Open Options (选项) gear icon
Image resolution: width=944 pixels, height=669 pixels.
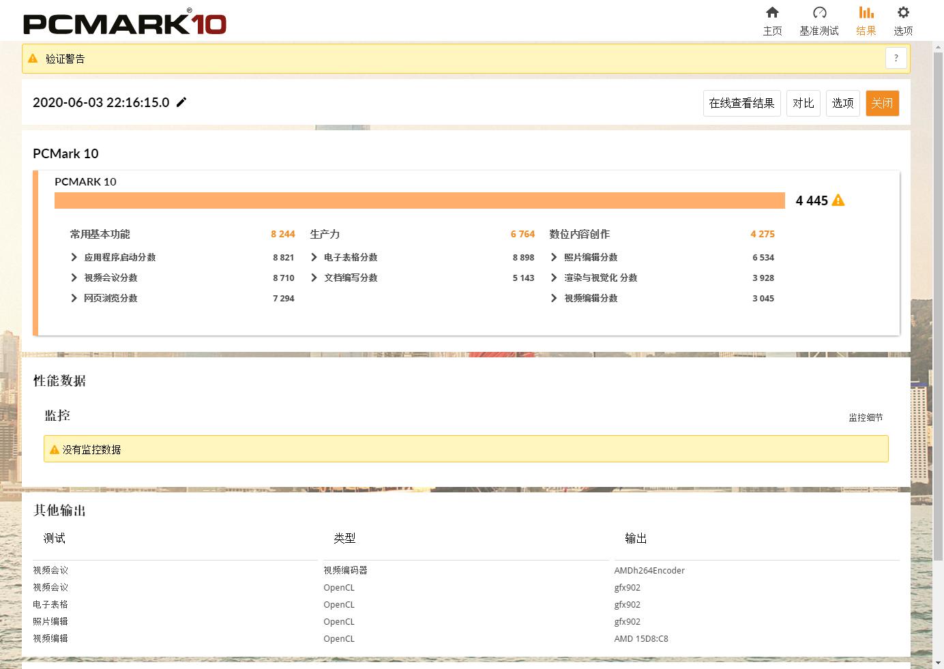click(903, 13)
